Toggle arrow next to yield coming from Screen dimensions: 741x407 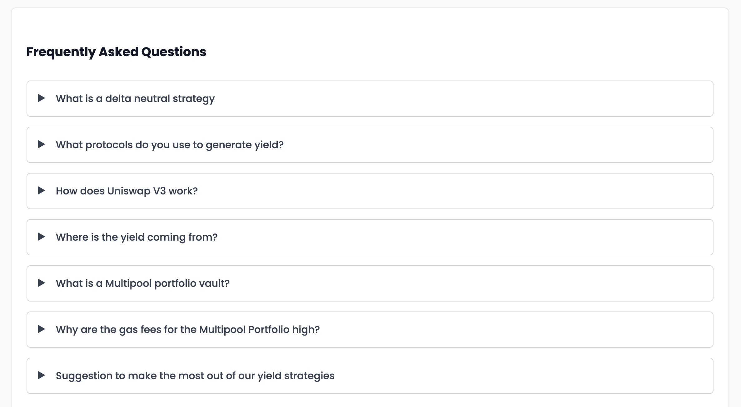click(41, 237)
